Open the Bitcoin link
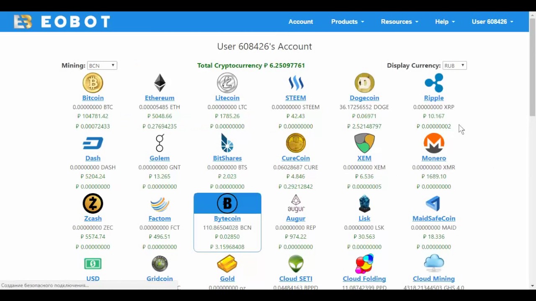 click(x=93, y=98)
